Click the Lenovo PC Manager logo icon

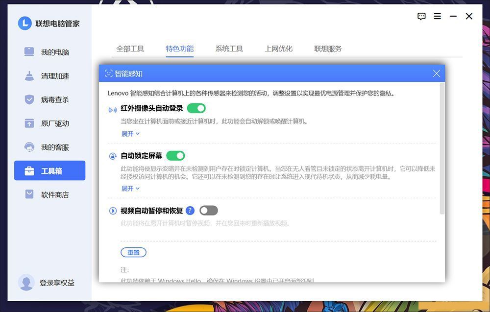coord(24,24)
